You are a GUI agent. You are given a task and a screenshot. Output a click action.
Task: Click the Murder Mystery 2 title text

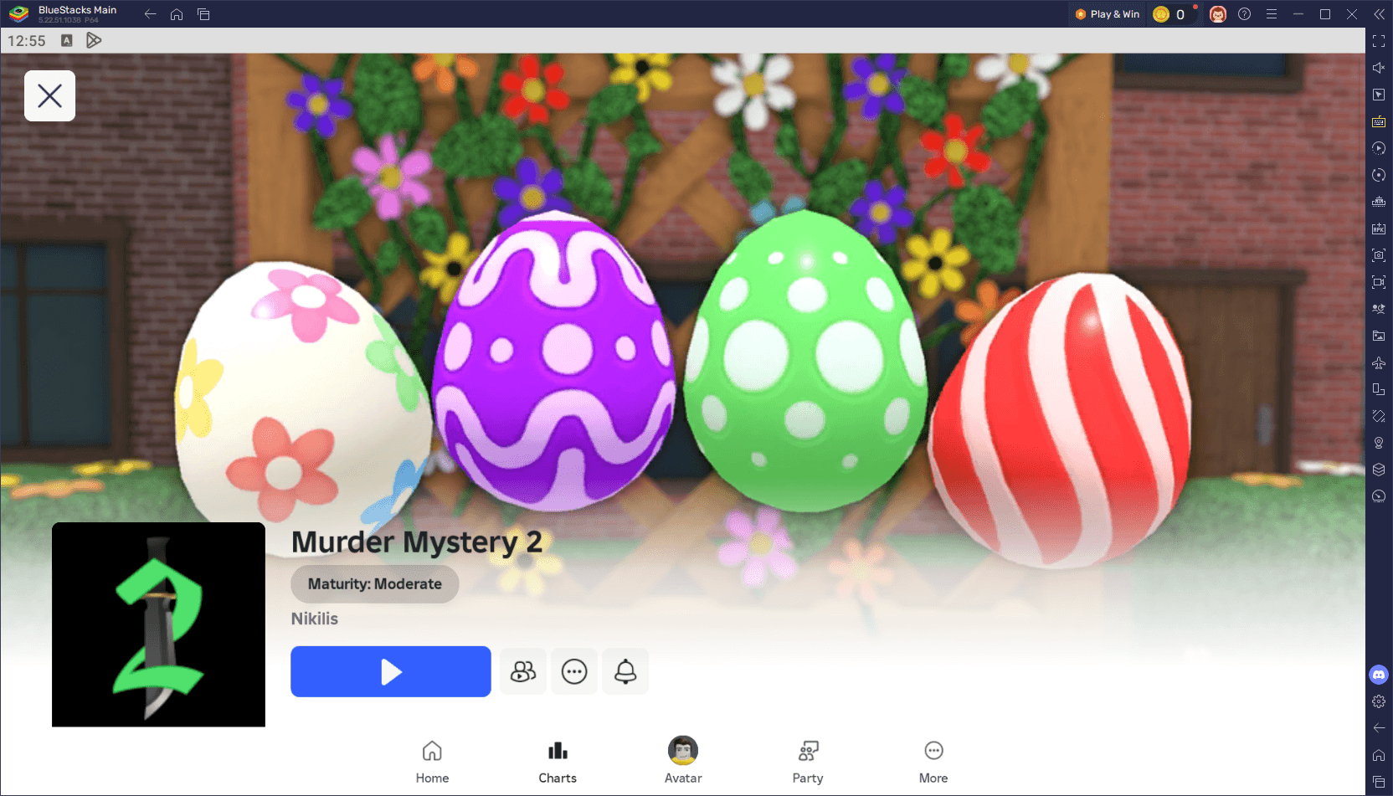point(417,542)
